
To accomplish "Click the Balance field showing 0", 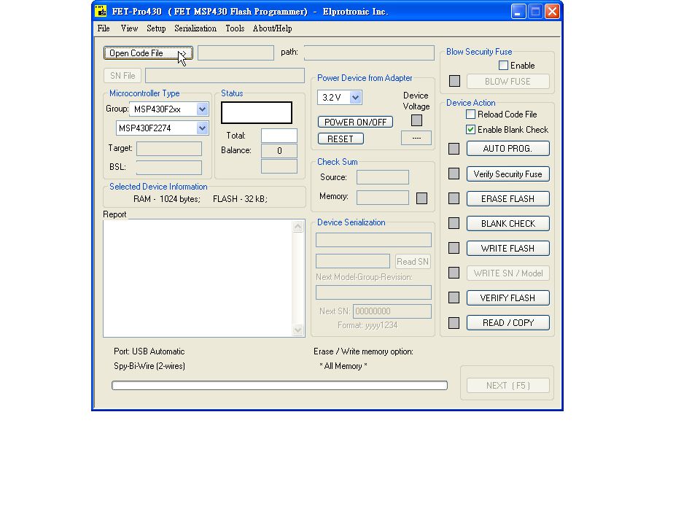I will point(279,151).
